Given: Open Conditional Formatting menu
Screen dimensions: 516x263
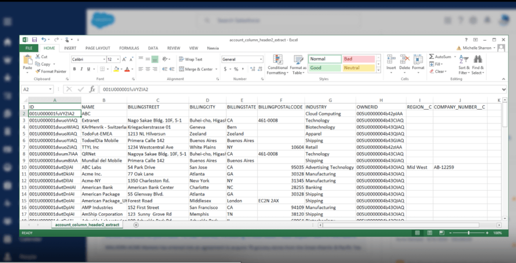Looking at the screenshot, I should pos(278,65).
